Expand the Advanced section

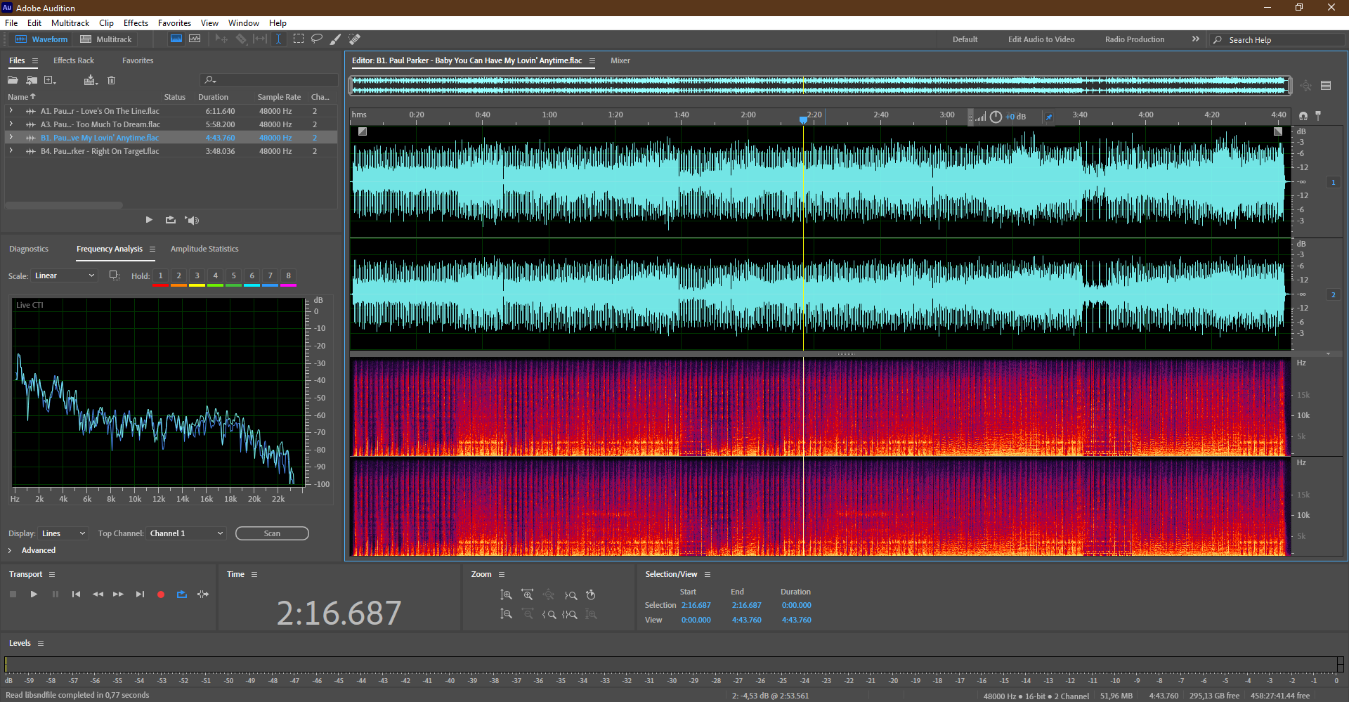(x=10, y=550)
